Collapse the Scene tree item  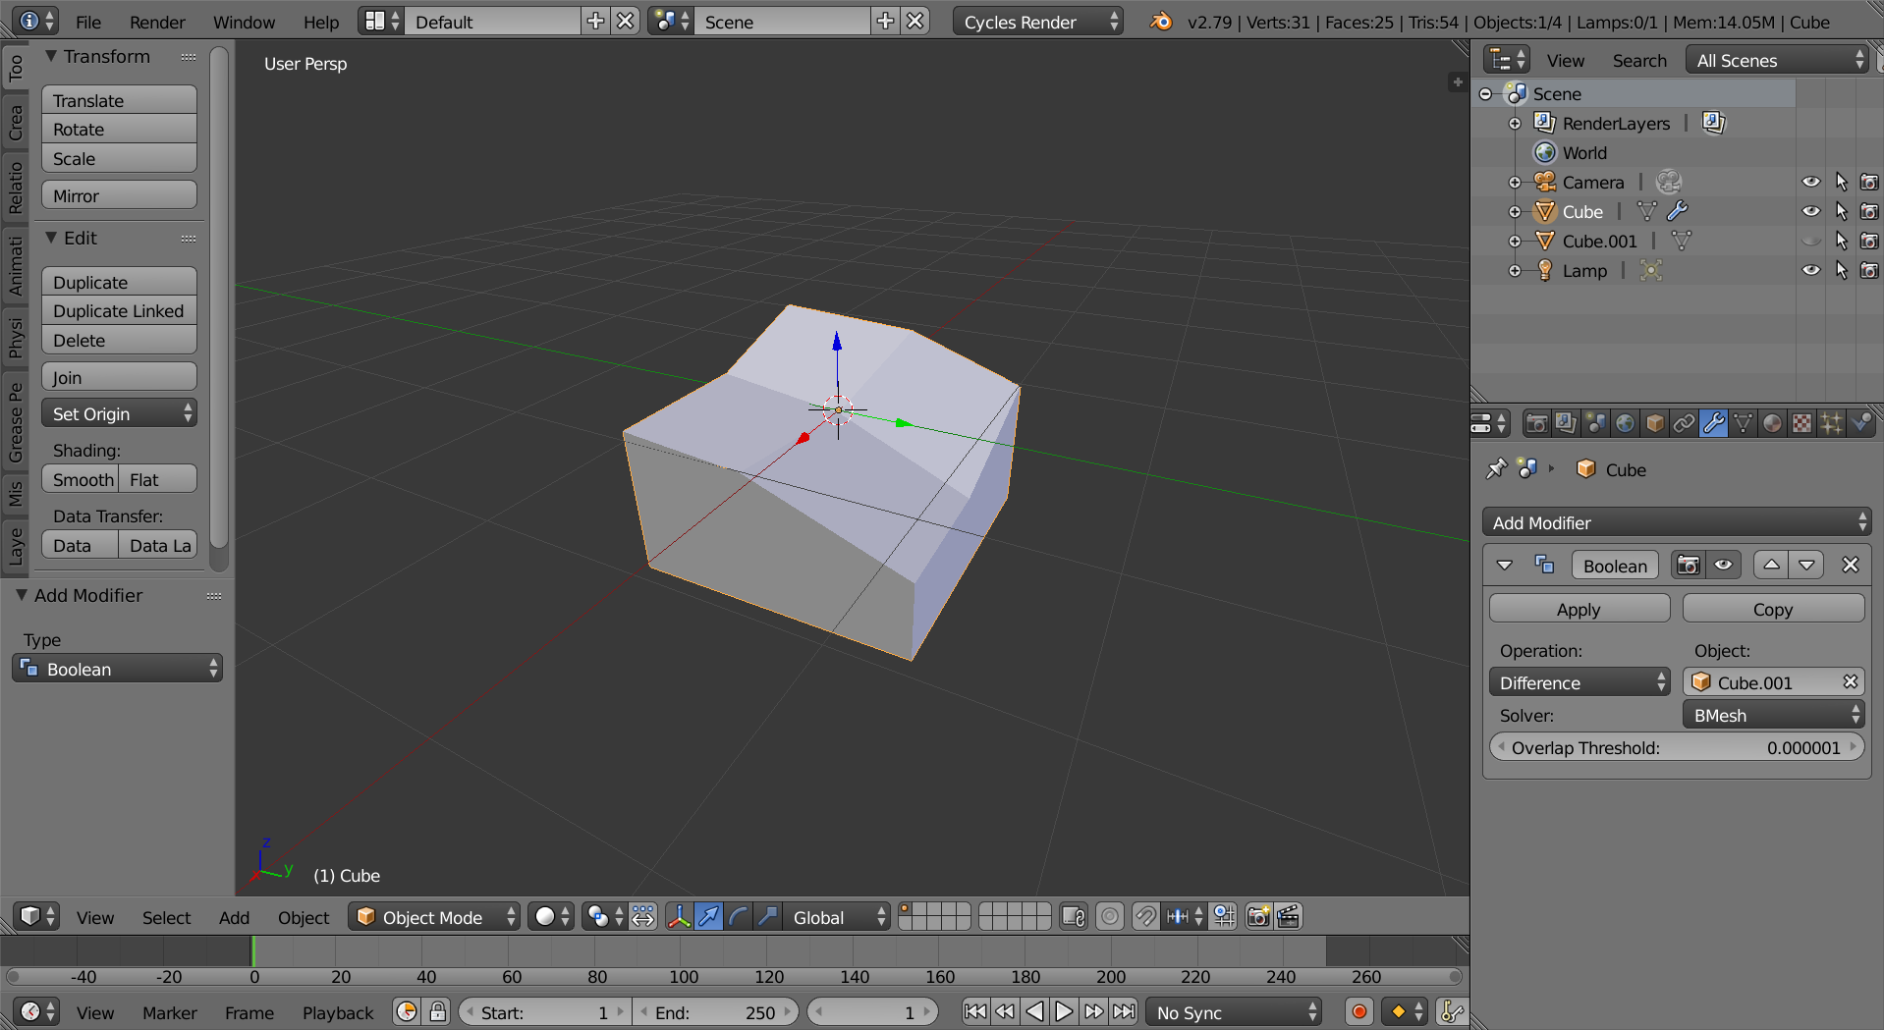[x=1485, y=94]
